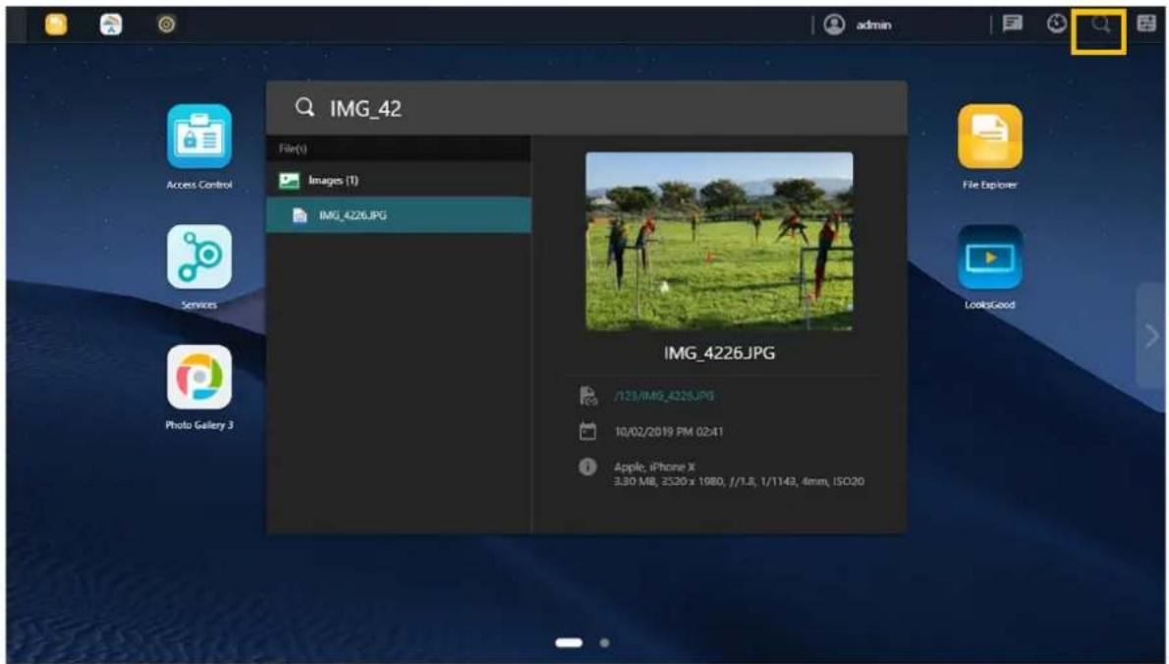Open Photo Gallery 3
The width and height of the screenshot is (1169, 664).
(199, 377)
